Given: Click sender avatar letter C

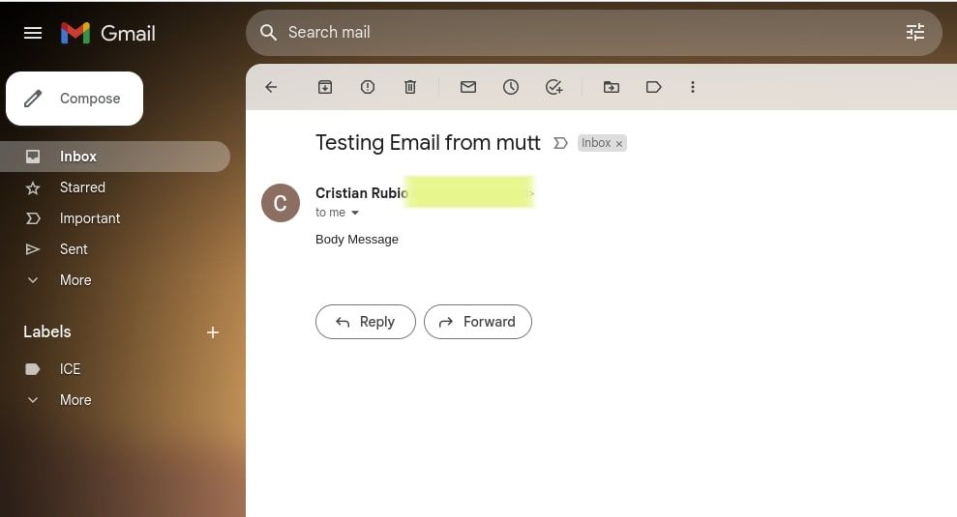Looking at the screenshot, I should click(x=281, y=203).
